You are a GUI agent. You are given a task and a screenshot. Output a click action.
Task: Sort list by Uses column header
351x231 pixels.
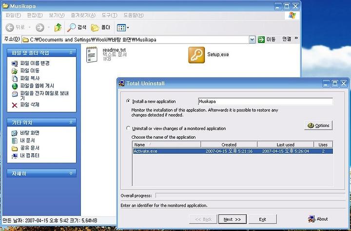click(323, 145)
